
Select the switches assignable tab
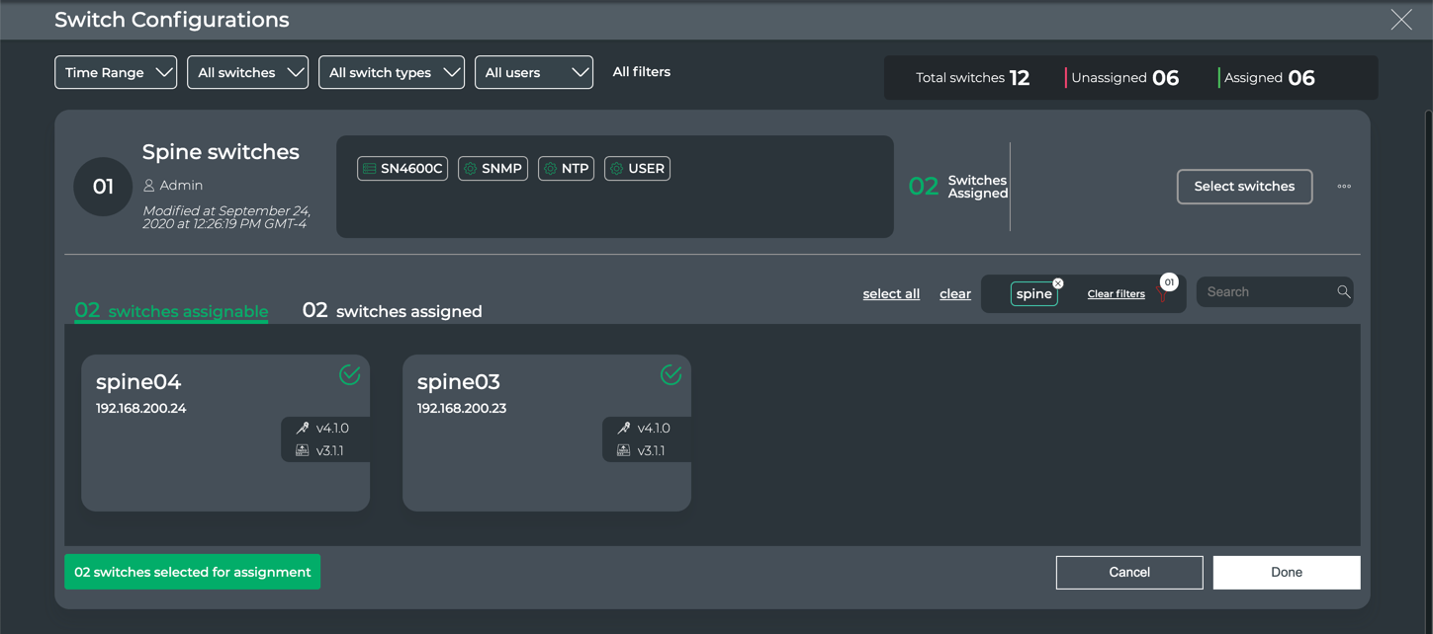[171, 311]
